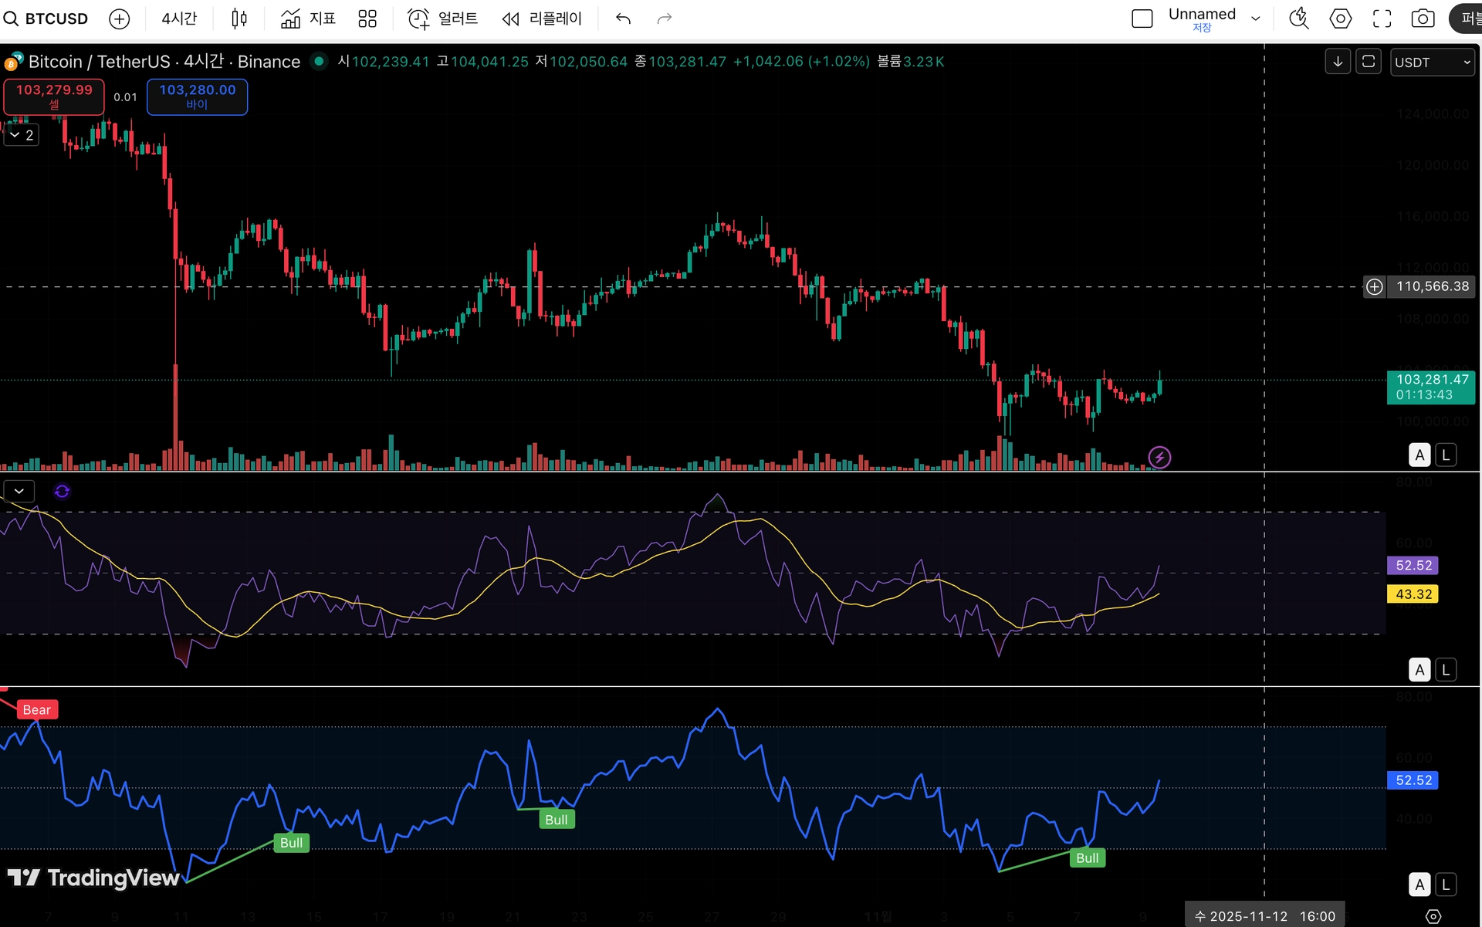Toggle log scale L on price chart
1482x927 pixels.
click(x=1446, y=455)
